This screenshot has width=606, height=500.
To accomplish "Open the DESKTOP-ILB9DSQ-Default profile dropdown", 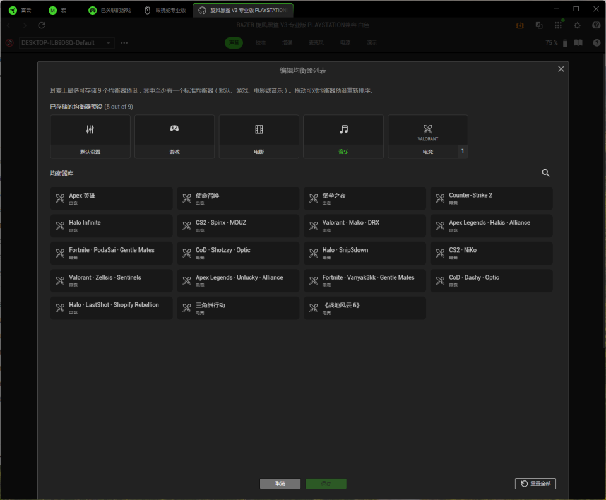I will pos(66,42).
